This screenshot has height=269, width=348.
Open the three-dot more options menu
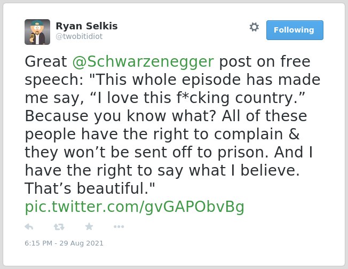coord(118,227)
